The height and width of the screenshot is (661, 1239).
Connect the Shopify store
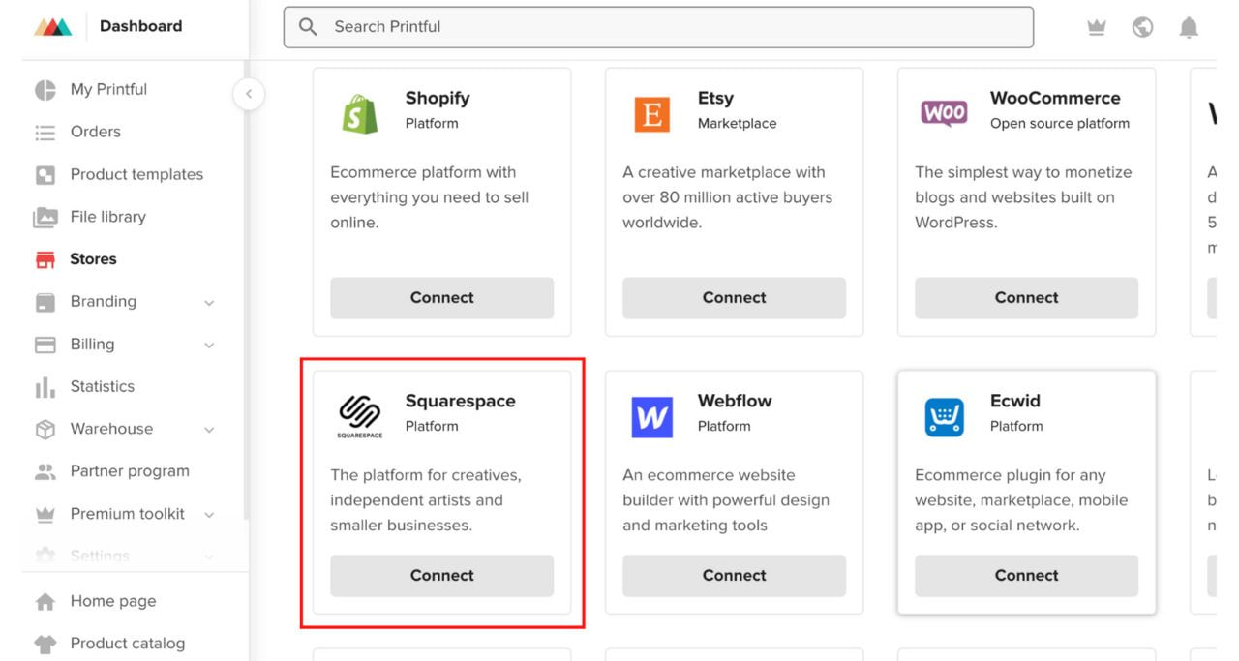tap(442, 298)
